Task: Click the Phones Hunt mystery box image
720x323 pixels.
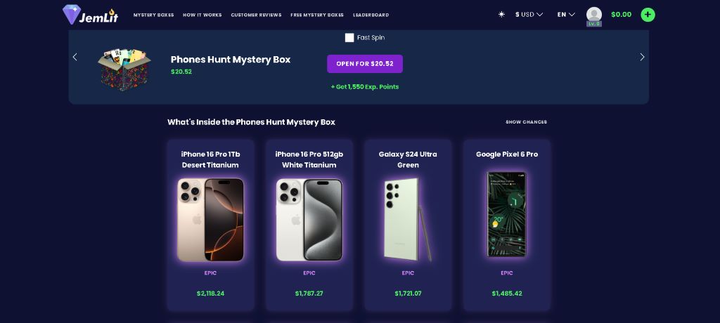Action: pos(124,70)
